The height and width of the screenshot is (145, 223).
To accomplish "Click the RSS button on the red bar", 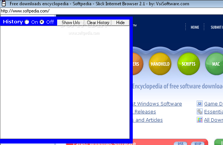I will tap(181, 143).
